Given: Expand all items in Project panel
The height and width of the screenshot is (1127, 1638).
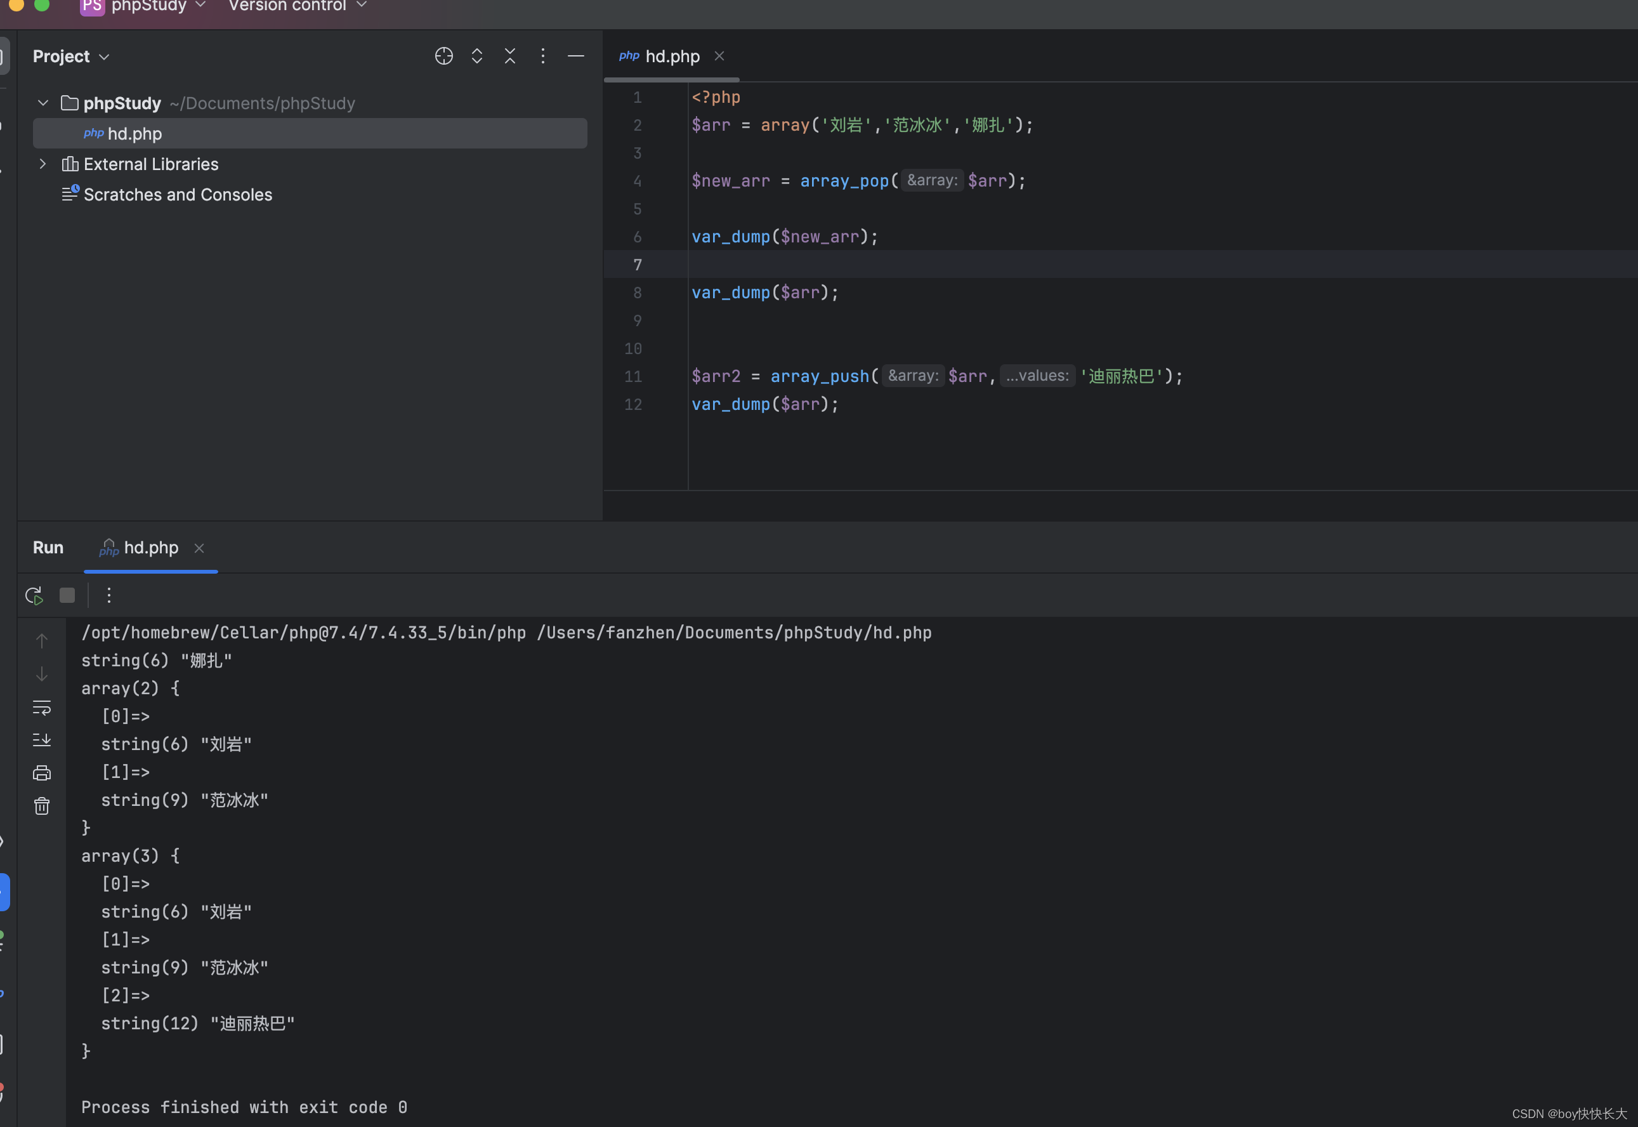Looking at the screenshot, I should (x=477, y=56).
